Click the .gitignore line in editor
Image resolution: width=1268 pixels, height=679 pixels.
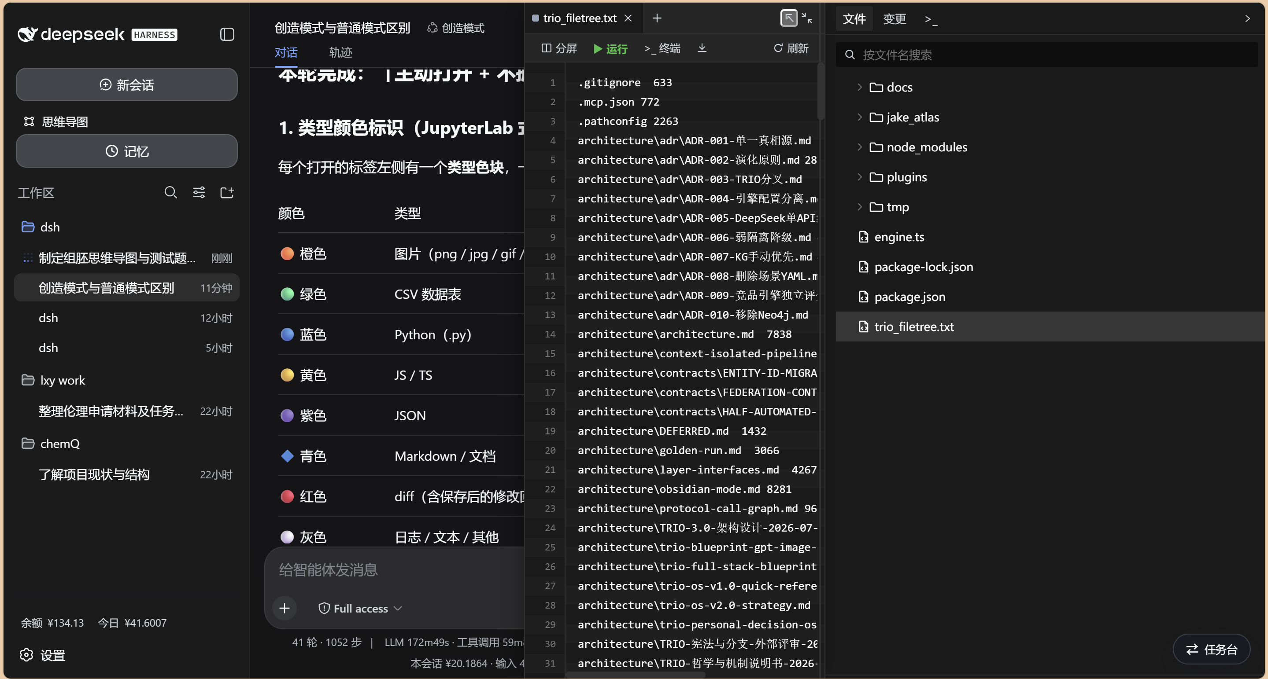pos(625,83)
